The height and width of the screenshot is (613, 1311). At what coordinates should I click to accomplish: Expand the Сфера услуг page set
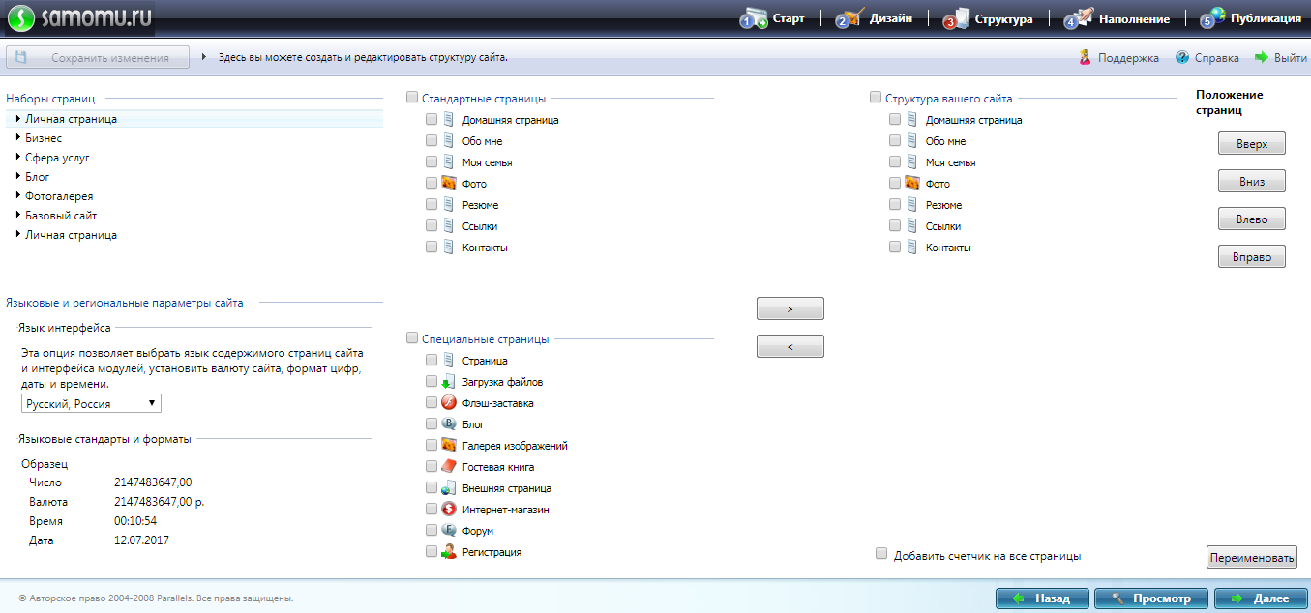pos(18,157)
